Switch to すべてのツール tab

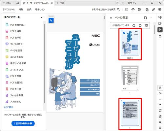[x=9, y=10]
